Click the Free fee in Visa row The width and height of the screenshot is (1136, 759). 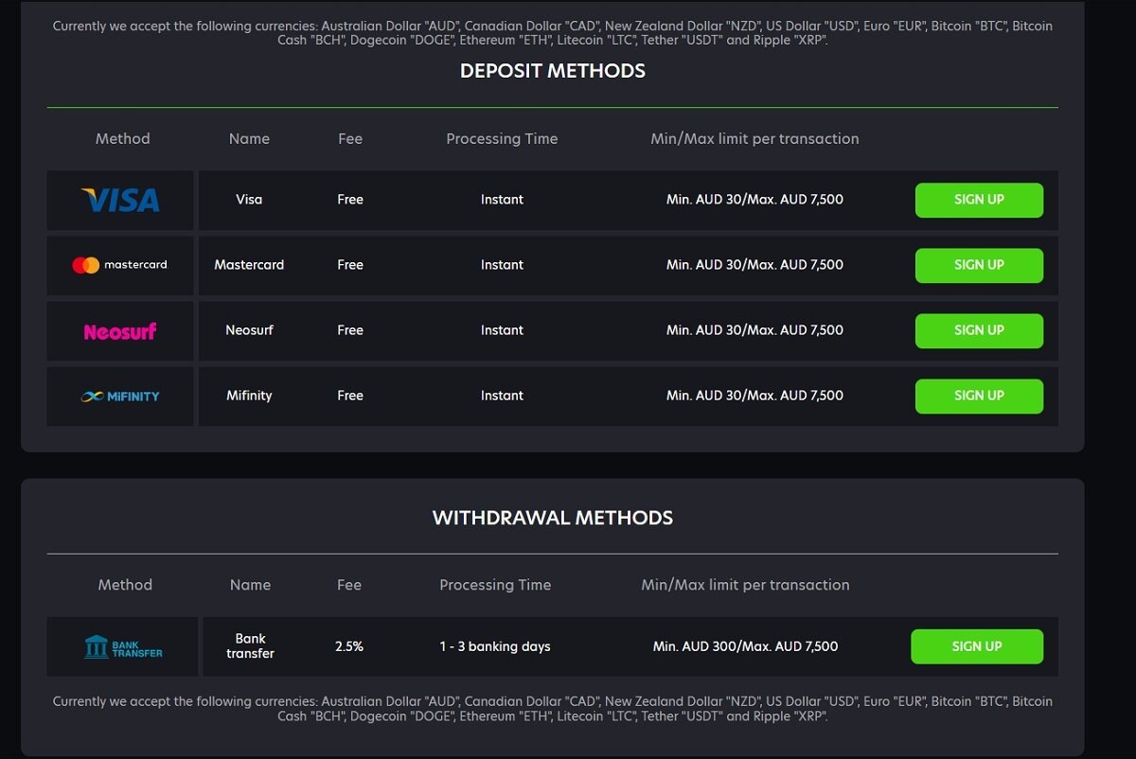tap(350, 200)
